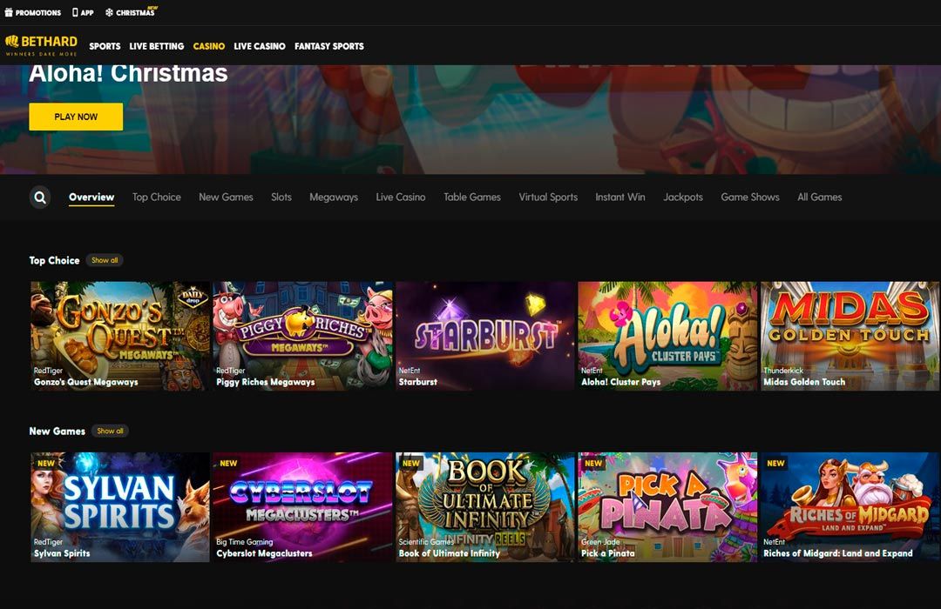This screenshot has height=609, width=941.
Task: Open the All Games tab
Action: (819, 197)
